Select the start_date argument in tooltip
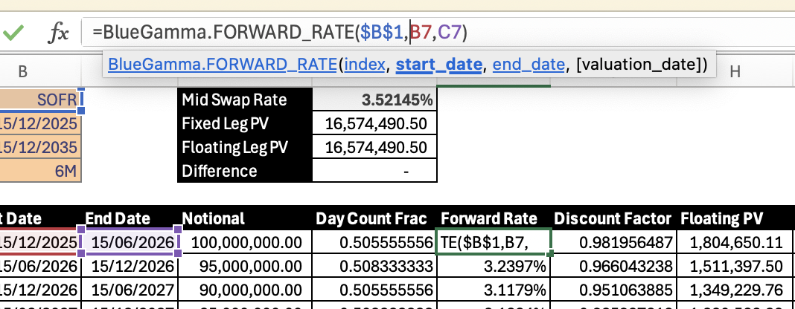This screenshot has width=795, height=309. (439, 64)
